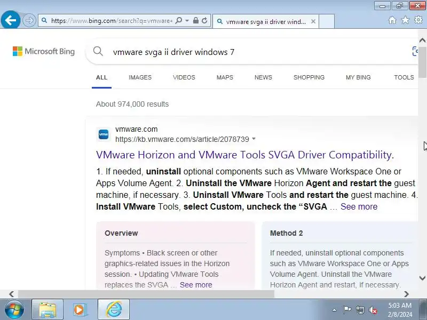Click the browser Forward arrow button

tap(29, 20)
